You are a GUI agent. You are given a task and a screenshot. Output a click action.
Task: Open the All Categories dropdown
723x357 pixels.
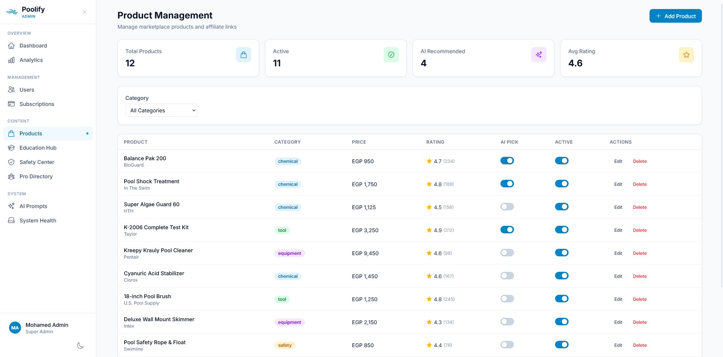[x=161, y=110]
